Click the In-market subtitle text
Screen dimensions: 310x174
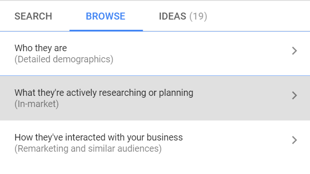pyautogui.click(x=37, y=104)
